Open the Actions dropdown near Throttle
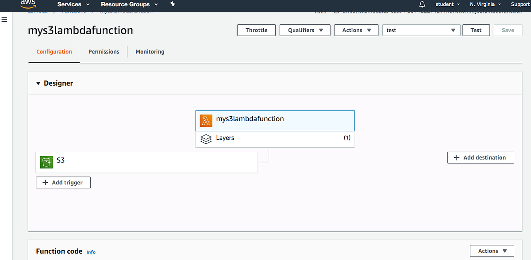This screenshot has width=531, height=260. [356, 30]
